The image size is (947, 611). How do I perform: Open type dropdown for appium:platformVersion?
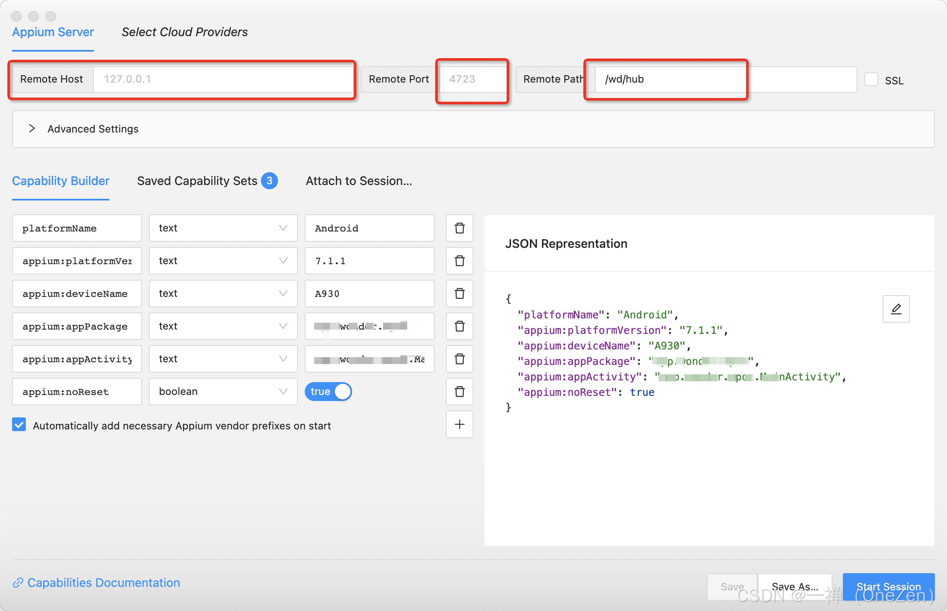click(x=223, y=261)
